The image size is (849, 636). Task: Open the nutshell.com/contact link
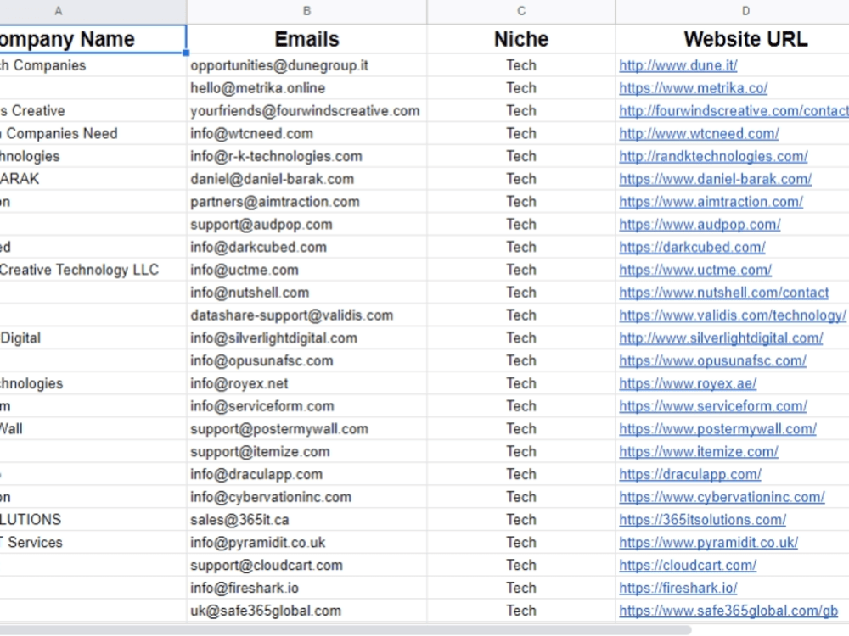click(724, 293)
